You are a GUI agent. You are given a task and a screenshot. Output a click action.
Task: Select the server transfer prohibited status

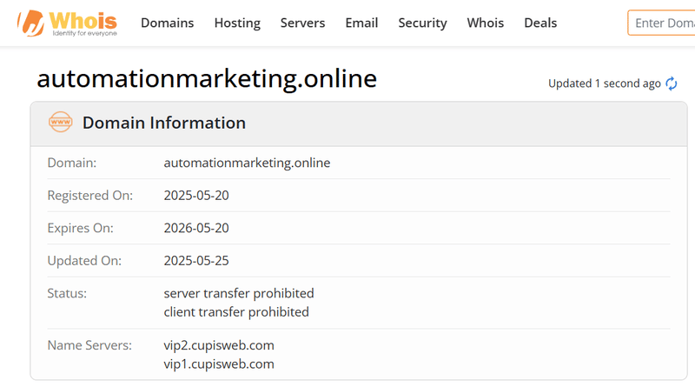(239, 293)
